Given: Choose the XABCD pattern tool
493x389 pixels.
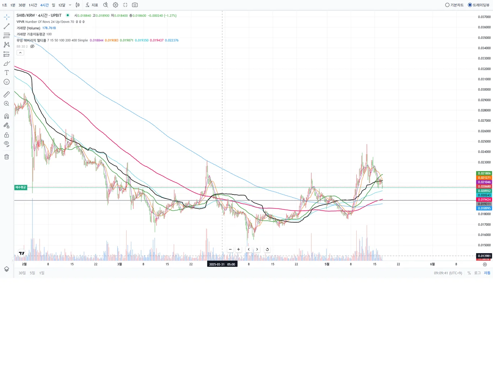Looking at the screenshot, I should coord(6,45).
